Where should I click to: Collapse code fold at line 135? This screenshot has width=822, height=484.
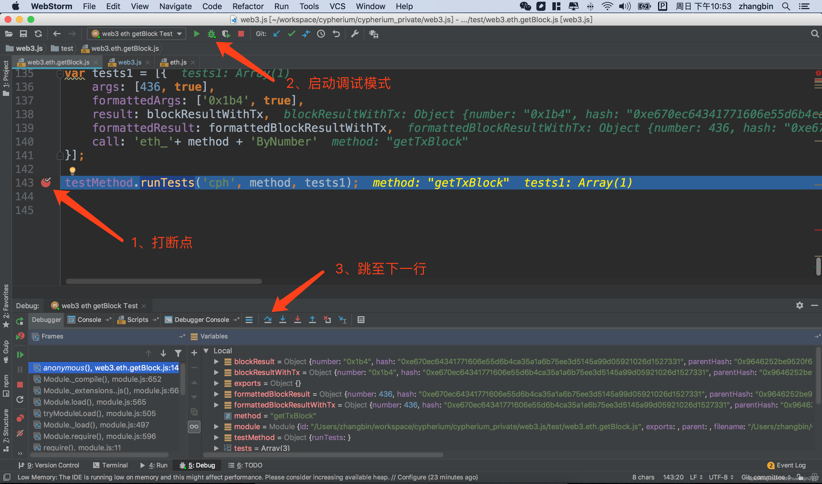60,75
